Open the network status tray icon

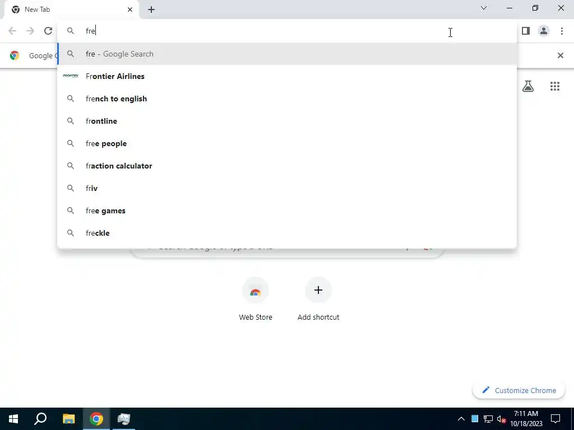click(488, 419)
